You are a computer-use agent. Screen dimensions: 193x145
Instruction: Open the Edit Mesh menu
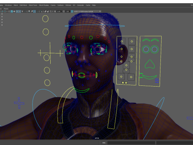(23, 5)
